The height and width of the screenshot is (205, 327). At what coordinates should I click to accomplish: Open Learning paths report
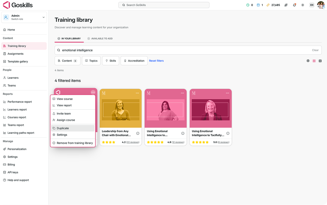pos(24,133)
